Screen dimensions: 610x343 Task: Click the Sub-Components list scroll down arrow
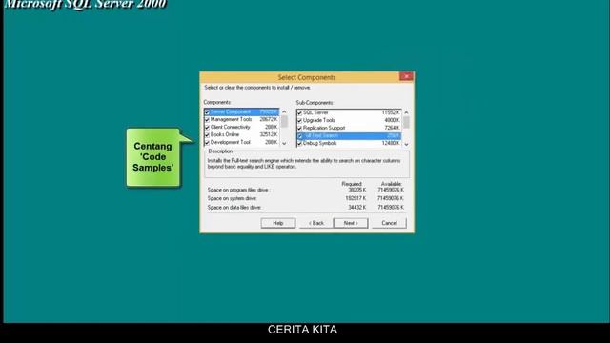point(406,144)
